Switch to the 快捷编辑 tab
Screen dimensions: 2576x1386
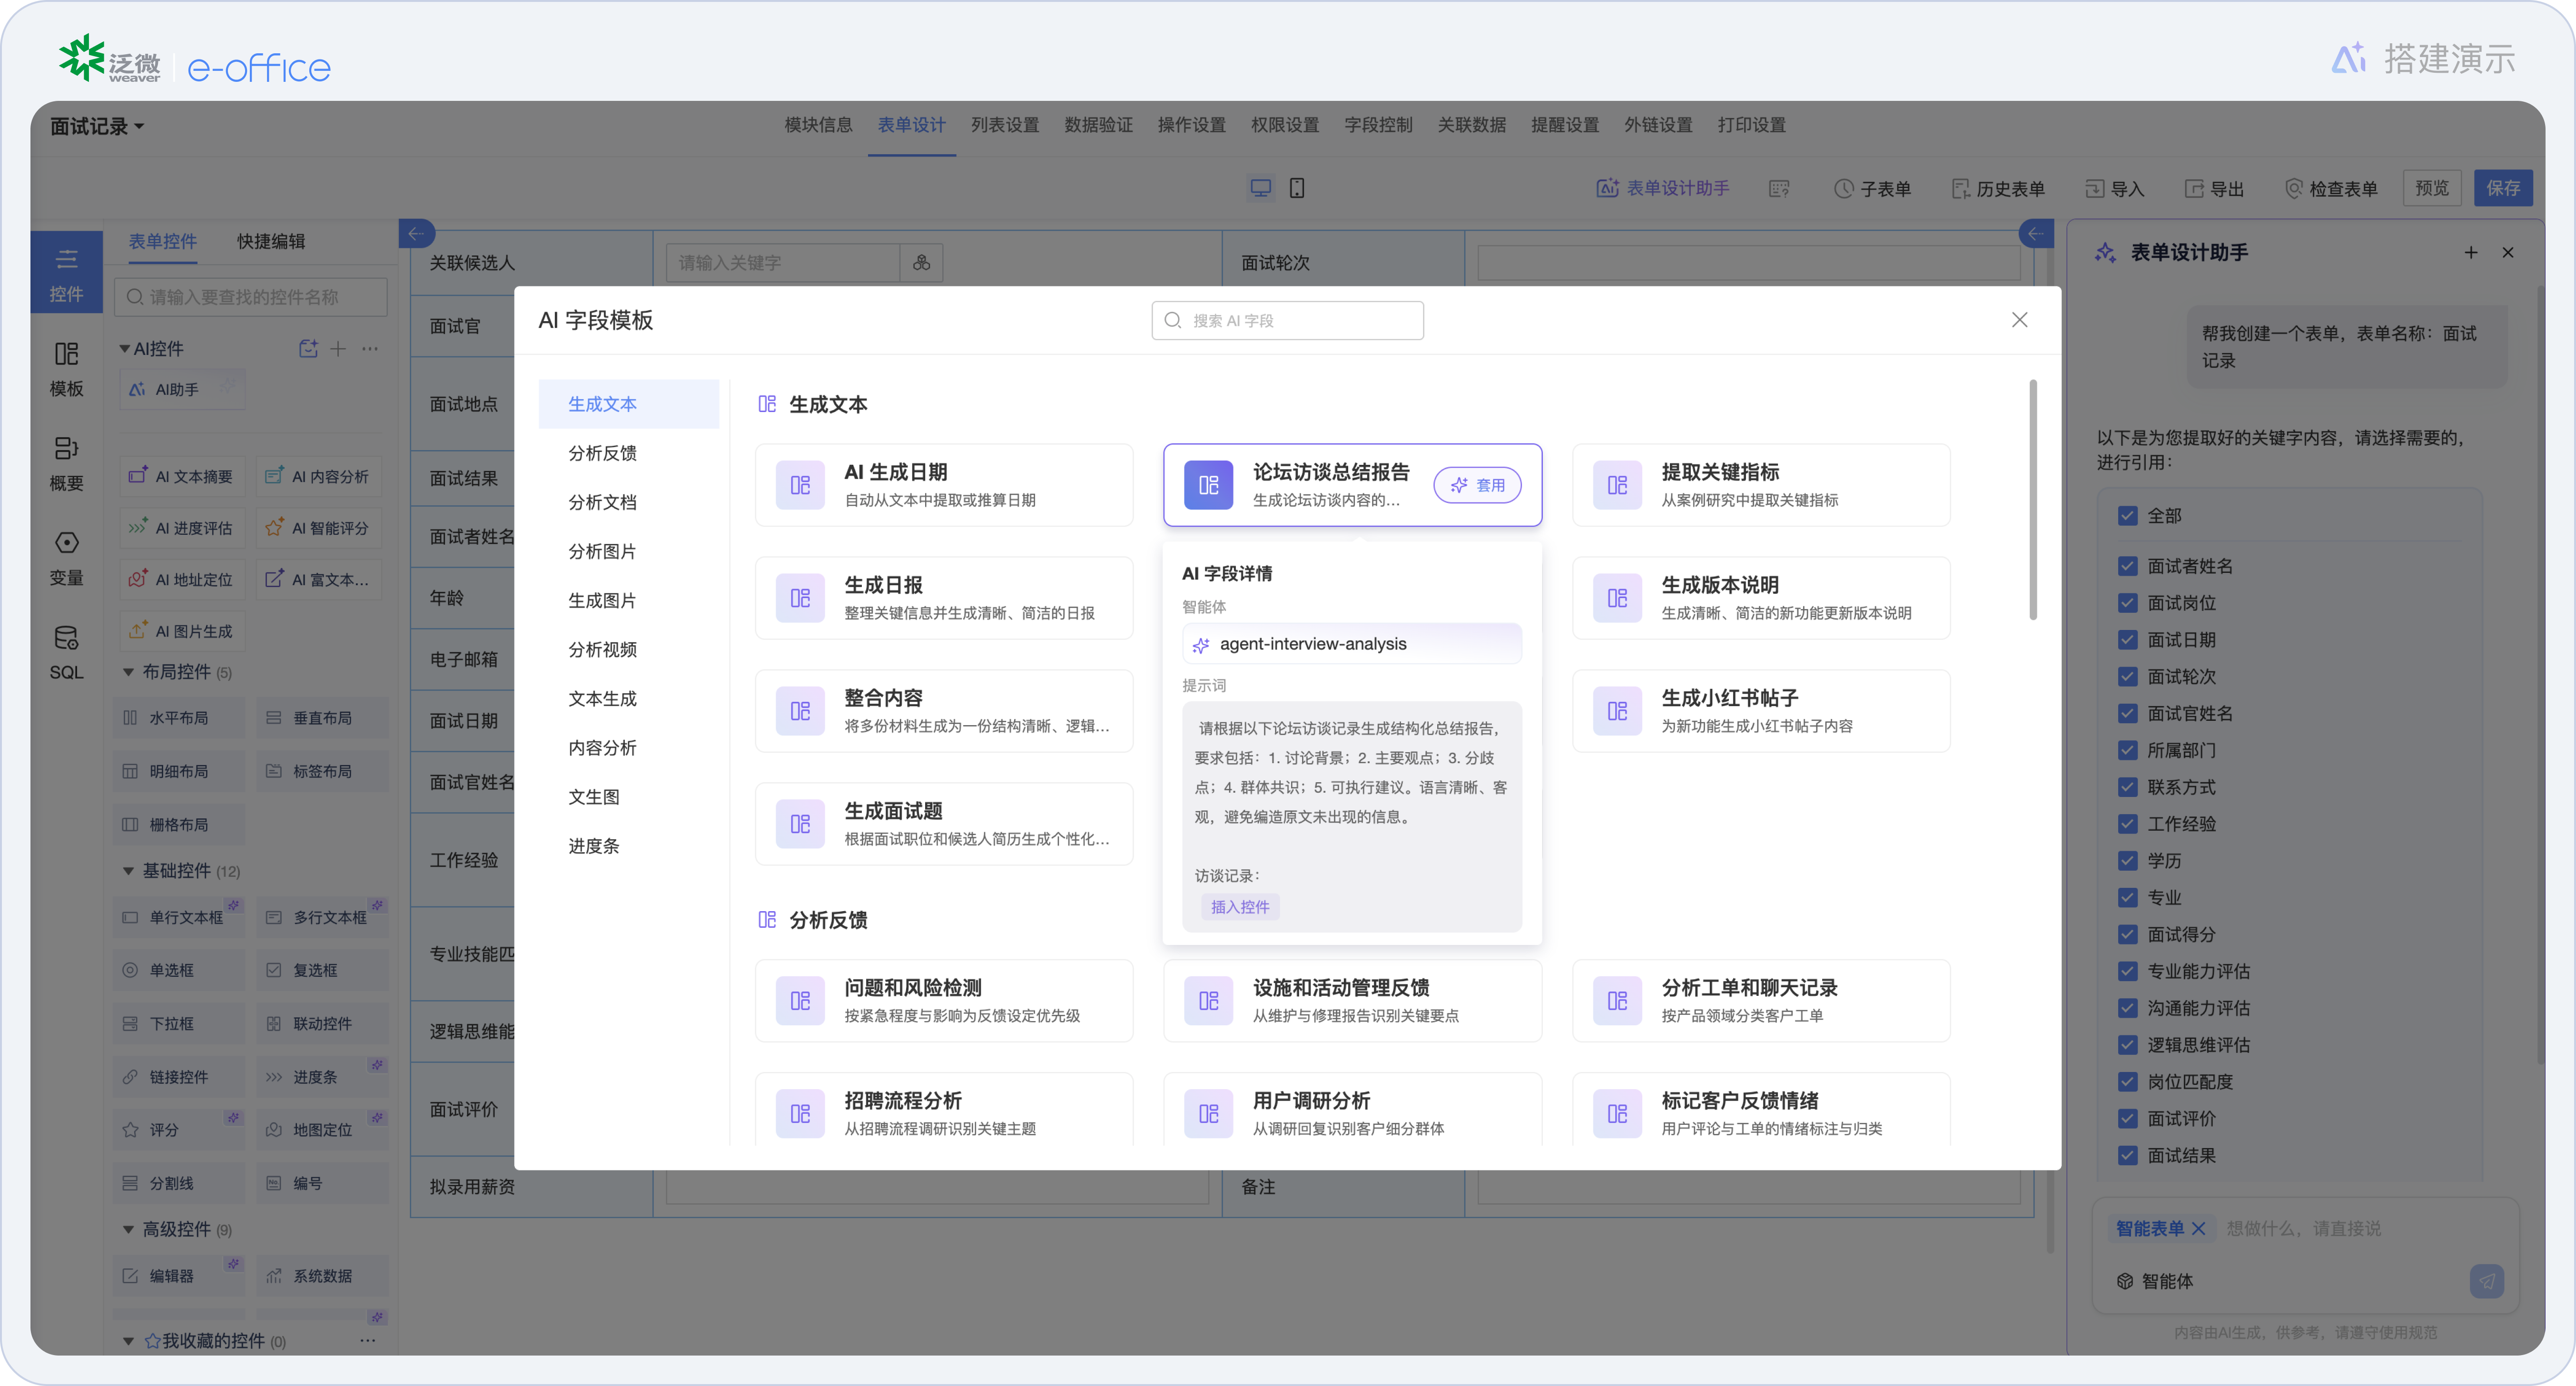tap(271, 241)
